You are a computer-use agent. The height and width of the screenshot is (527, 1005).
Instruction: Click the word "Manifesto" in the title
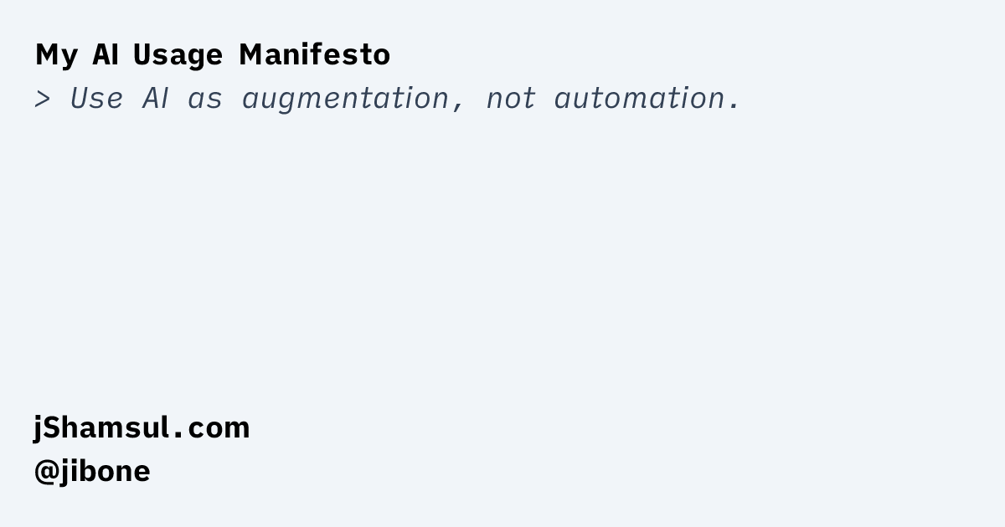tap(314, 55)
